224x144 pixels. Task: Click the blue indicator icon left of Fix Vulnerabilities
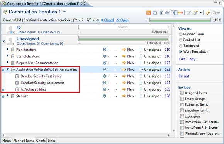(3, 90)
